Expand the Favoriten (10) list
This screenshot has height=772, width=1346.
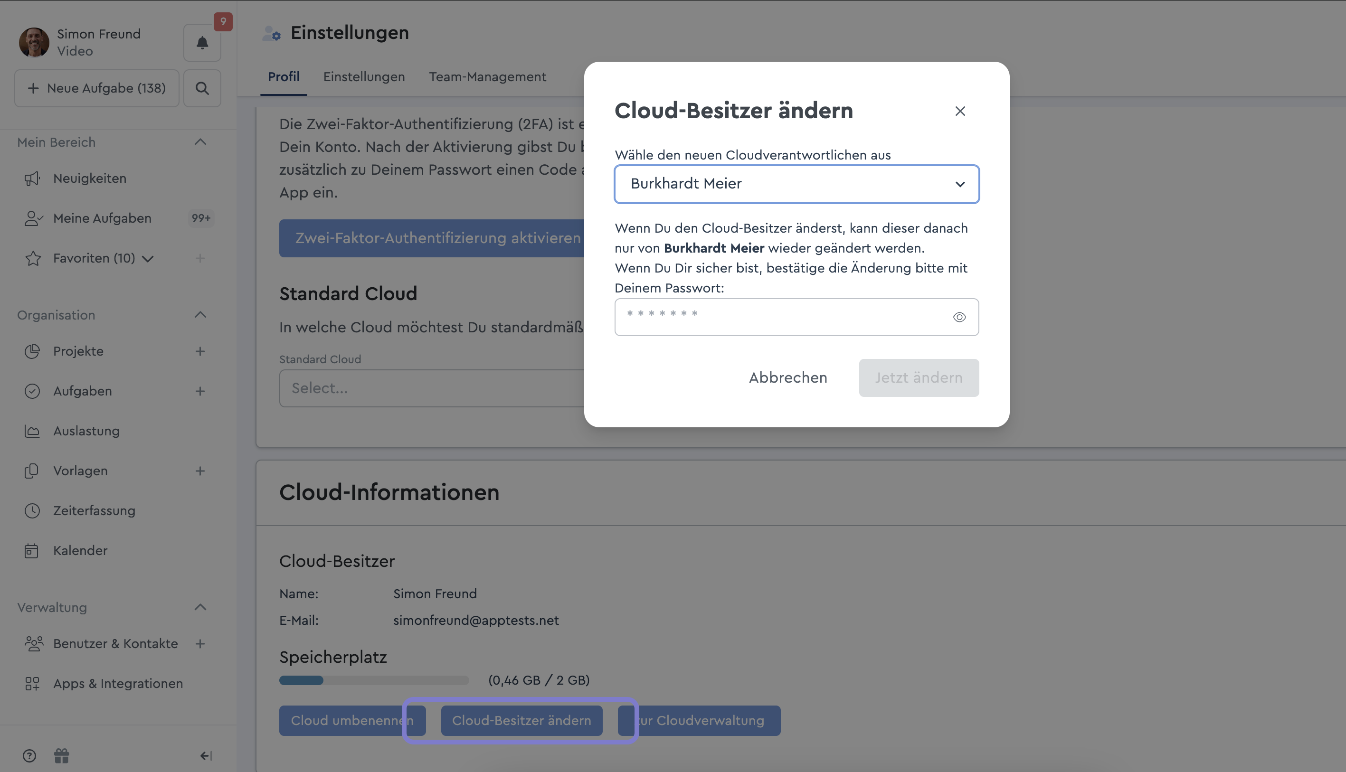click(x=148, y=258)
